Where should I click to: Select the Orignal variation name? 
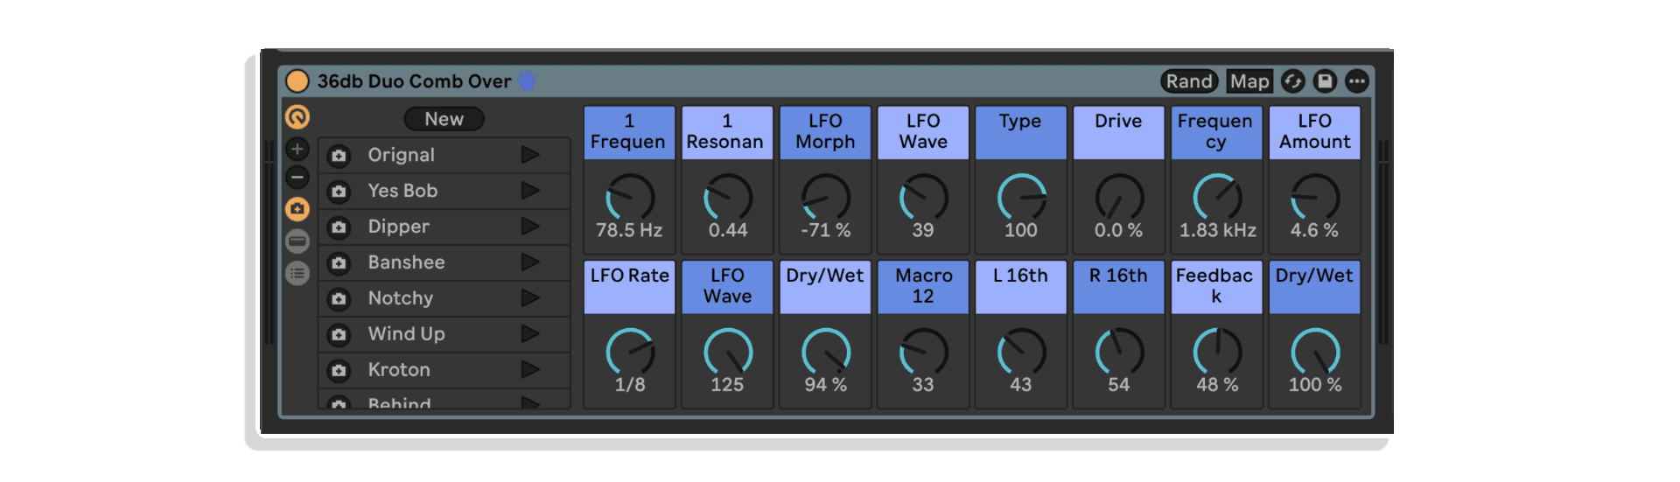[401, 155]
